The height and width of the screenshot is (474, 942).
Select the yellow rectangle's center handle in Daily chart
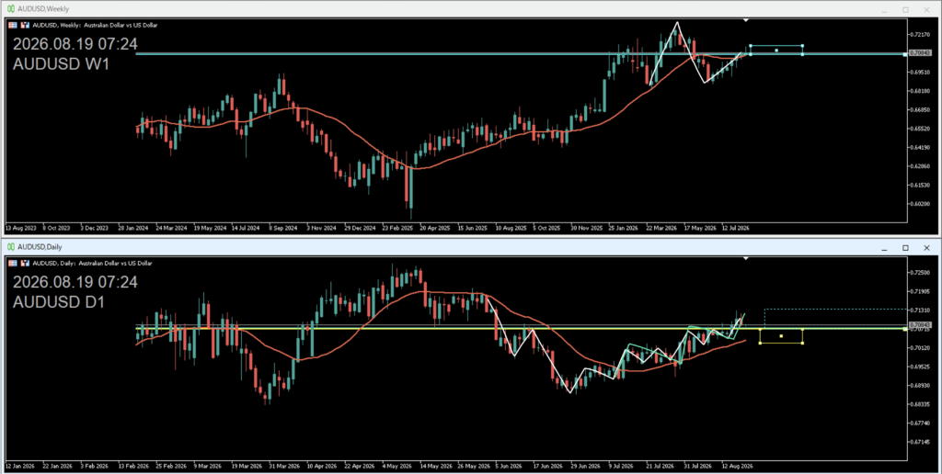point(781,336)
